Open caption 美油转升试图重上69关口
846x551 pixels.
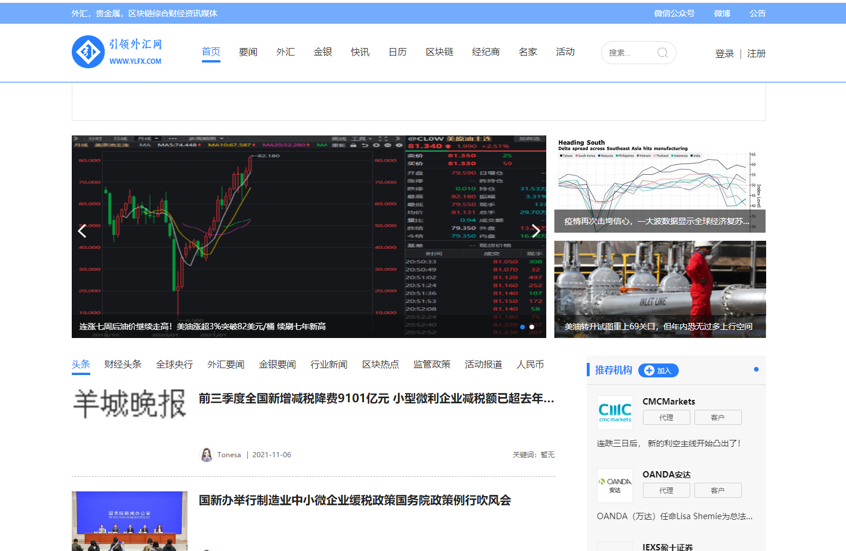(x=659, y=326)
